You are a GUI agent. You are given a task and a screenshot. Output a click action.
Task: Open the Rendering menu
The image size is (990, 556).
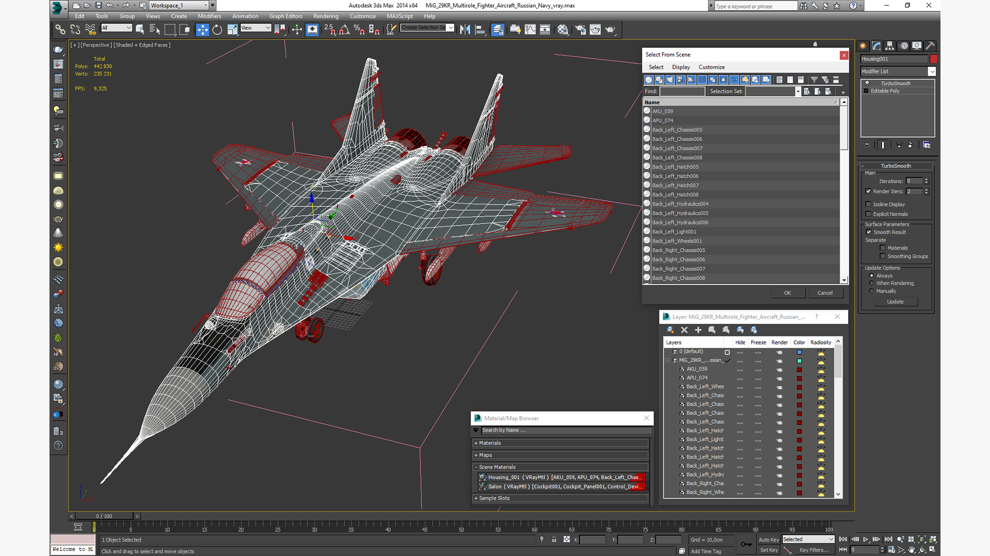pos(326,16)
